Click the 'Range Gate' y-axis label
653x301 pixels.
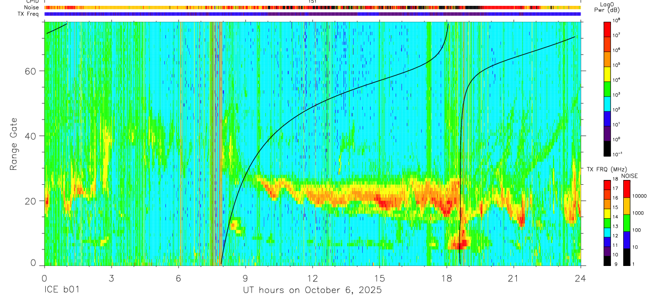[x=14, y=143]
